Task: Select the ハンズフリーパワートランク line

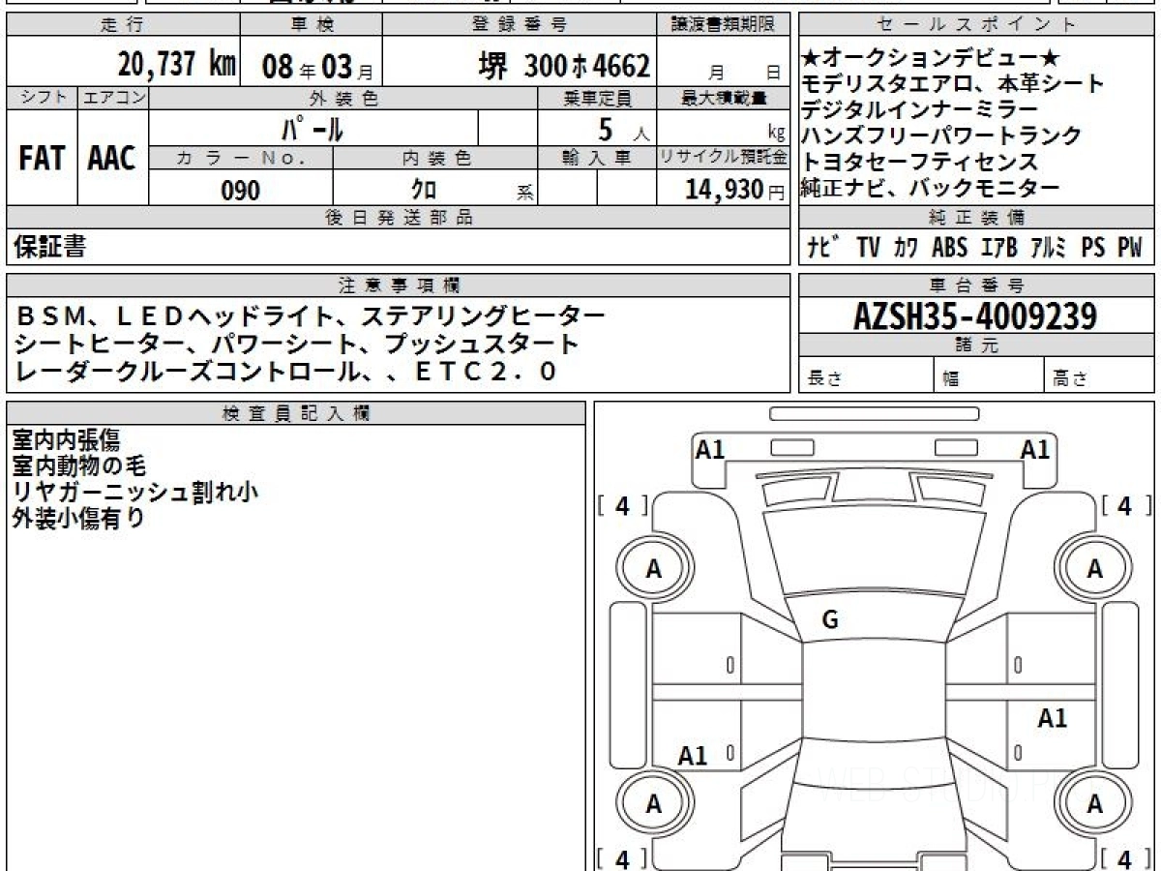Action: [941, 136]
